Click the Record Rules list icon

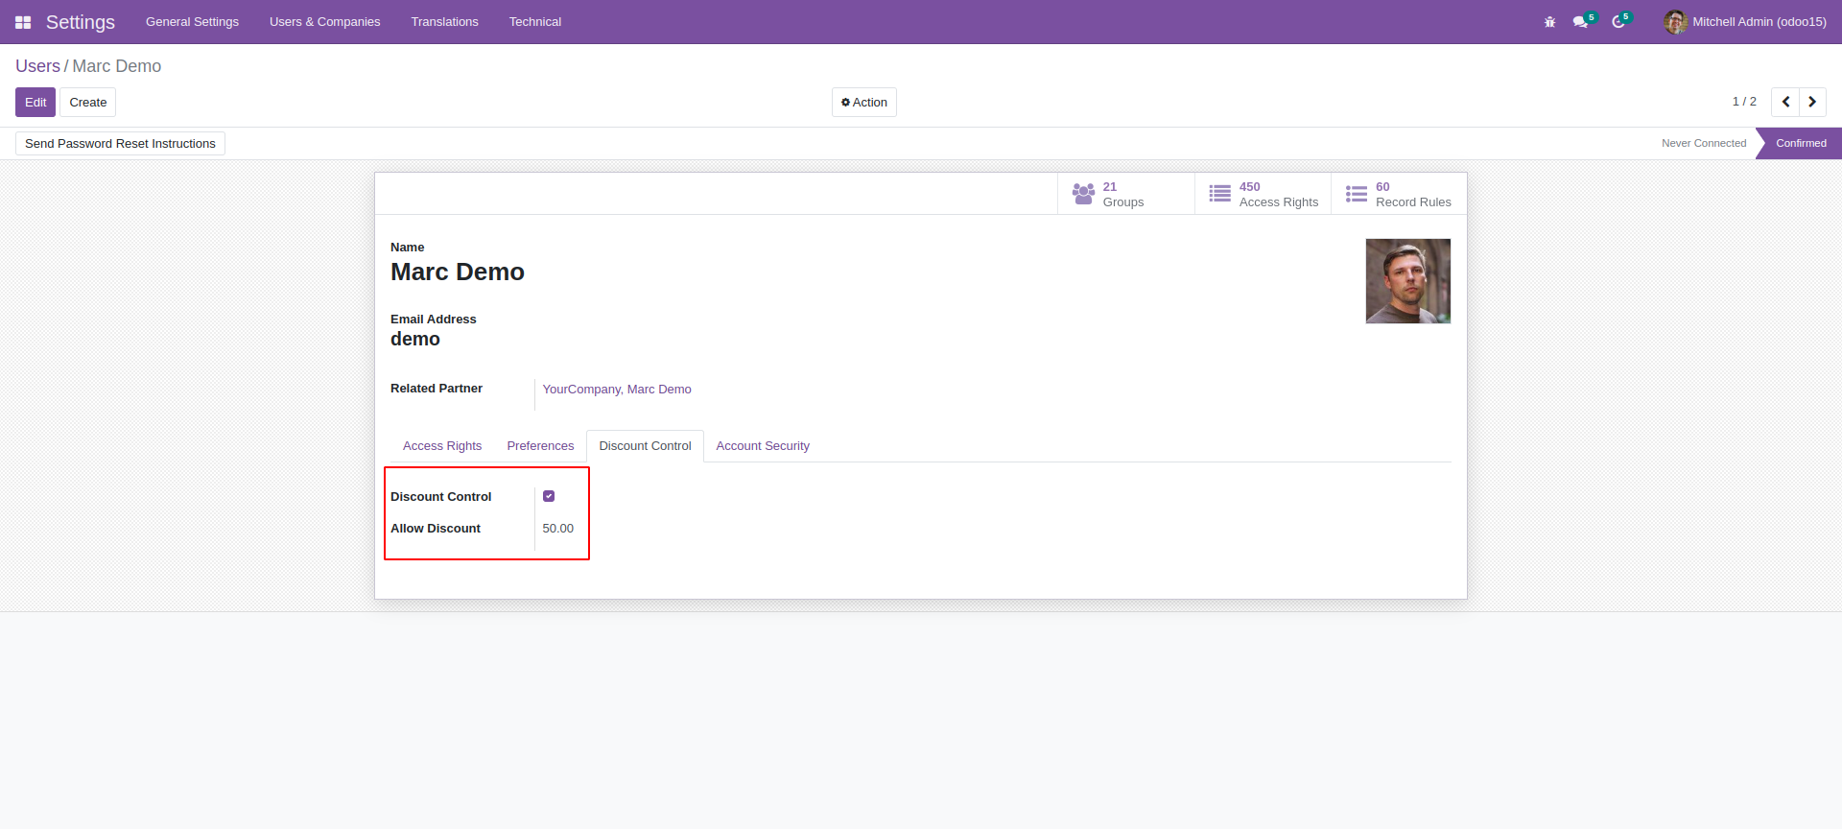tap(1356, 194)
